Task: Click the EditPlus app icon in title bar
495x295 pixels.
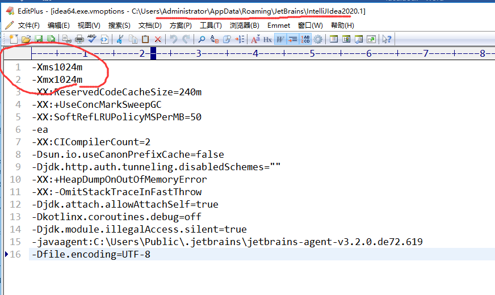Action: (x=10, y=11)
